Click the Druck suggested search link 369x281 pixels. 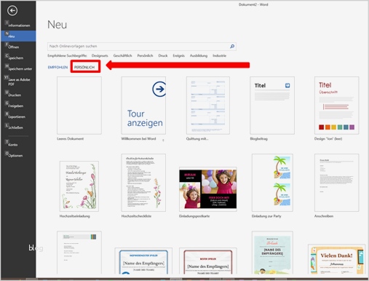[x=163, y=55]
